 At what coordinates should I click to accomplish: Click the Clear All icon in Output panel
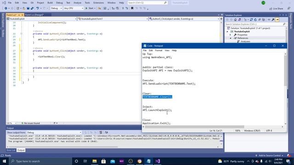coord(101,132)
